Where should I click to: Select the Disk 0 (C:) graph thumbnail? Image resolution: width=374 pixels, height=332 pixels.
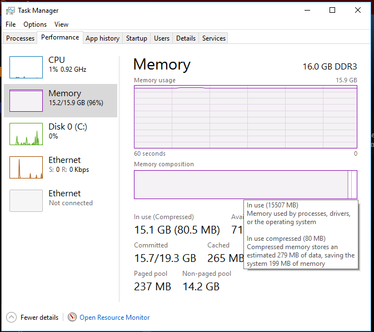(26, 134)
